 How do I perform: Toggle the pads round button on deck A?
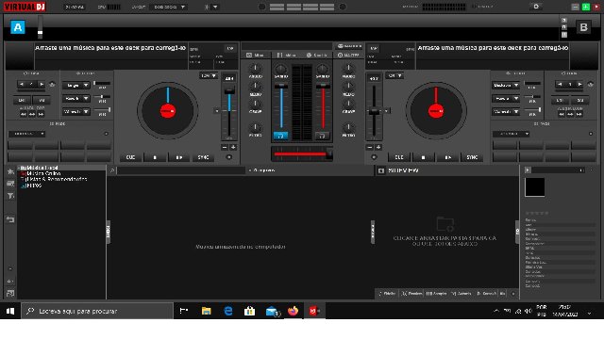pos(106,134)
